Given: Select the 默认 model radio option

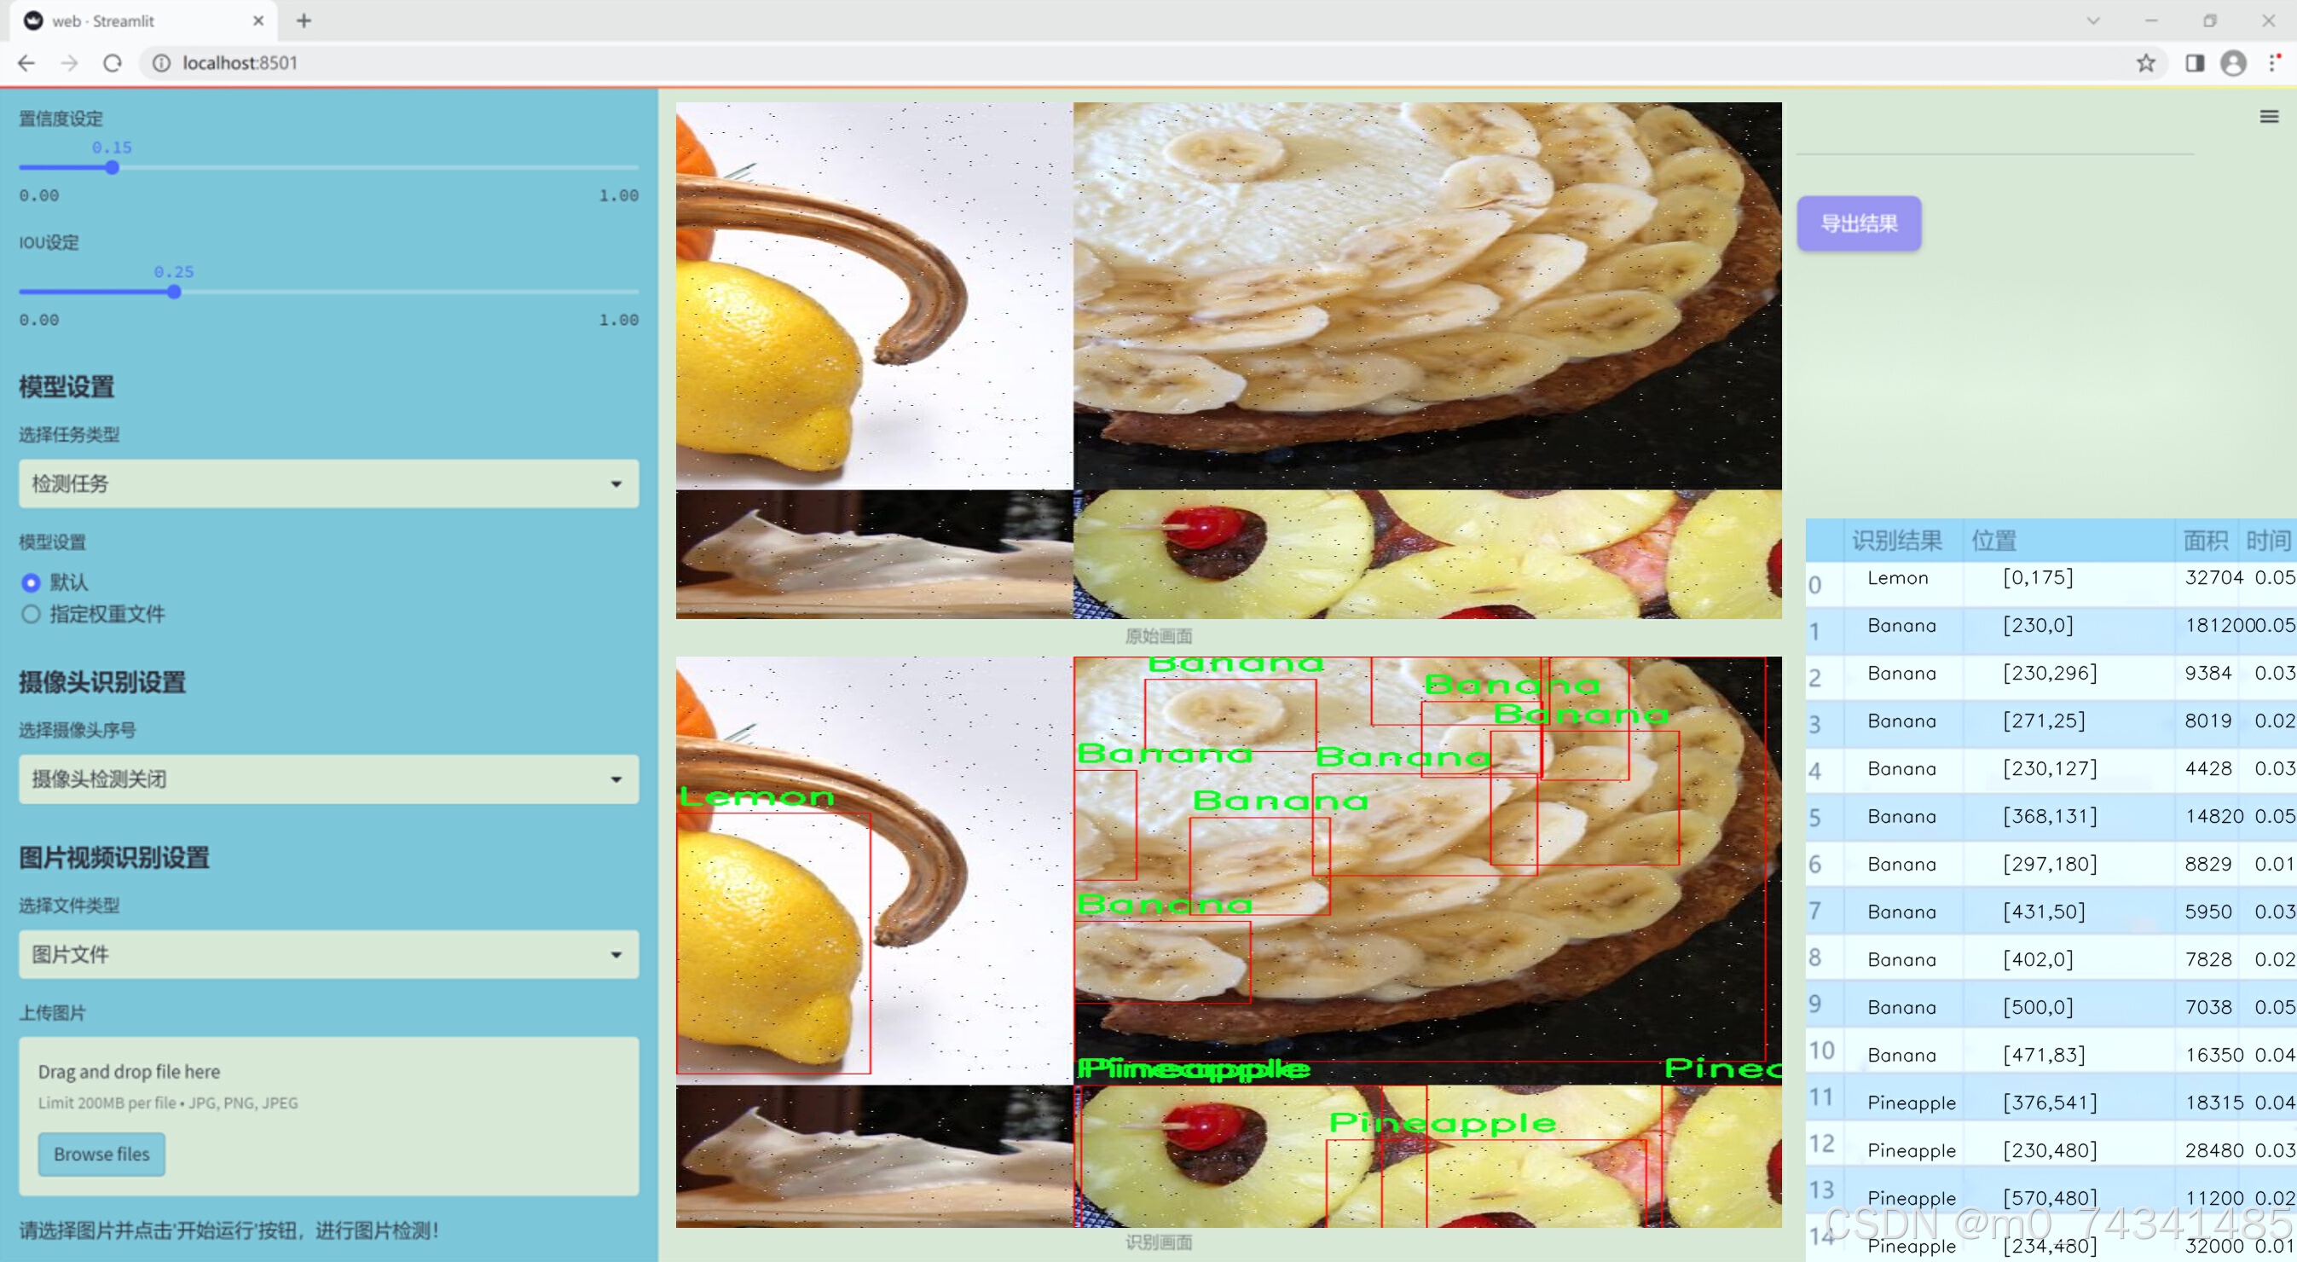Looking at the screenshot, I should [32, 582].
